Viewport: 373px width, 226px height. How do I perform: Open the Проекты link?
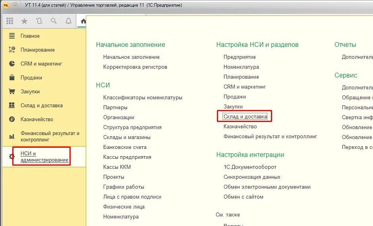click(x=114, y=177)
